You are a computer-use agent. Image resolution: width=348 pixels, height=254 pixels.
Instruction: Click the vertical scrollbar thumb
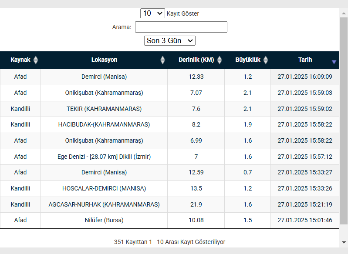click(x=344, y=121)
